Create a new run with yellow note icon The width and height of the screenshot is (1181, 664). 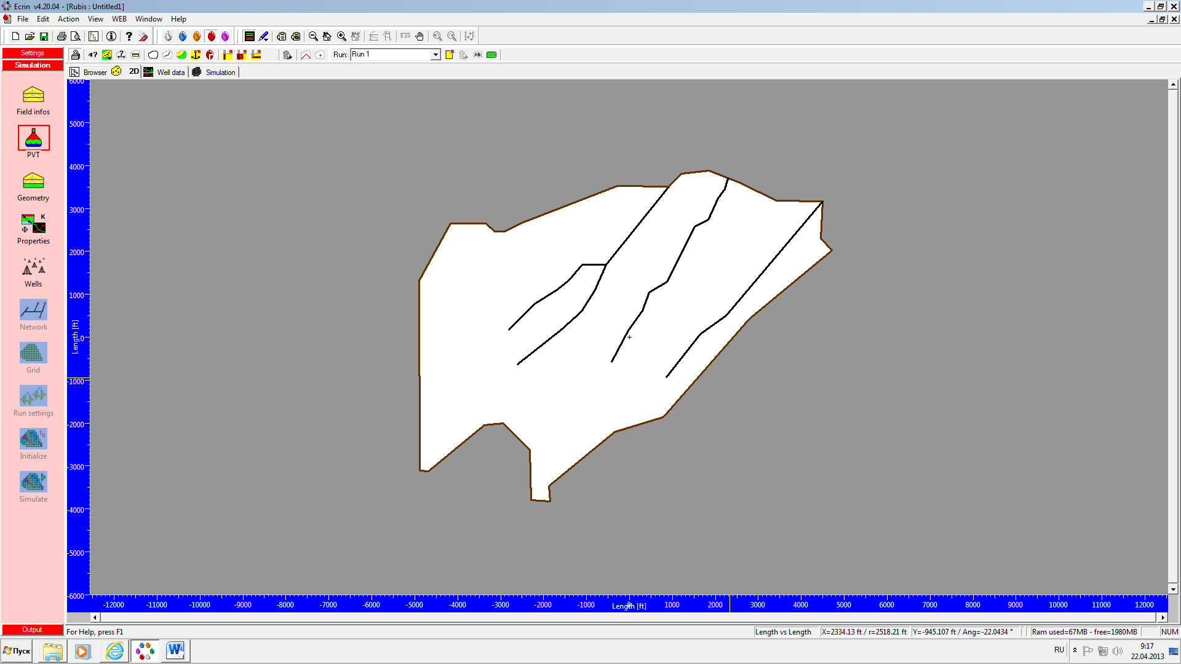pyautogui.click(x=450, y=55)
